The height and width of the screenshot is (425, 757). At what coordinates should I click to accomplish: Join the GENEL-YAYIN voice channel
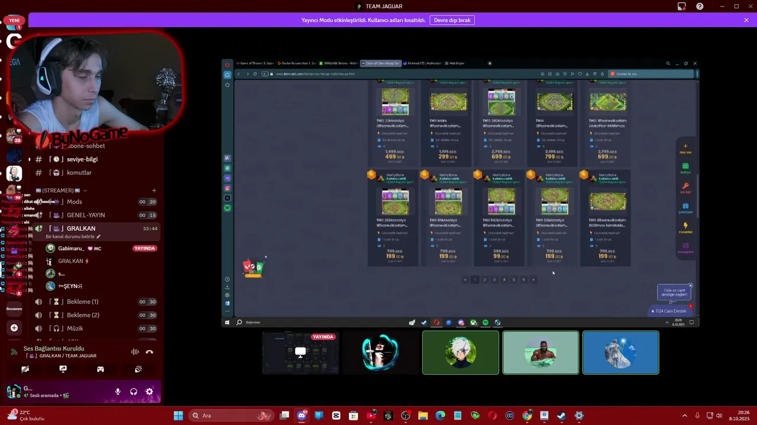(x=95, y=215)
